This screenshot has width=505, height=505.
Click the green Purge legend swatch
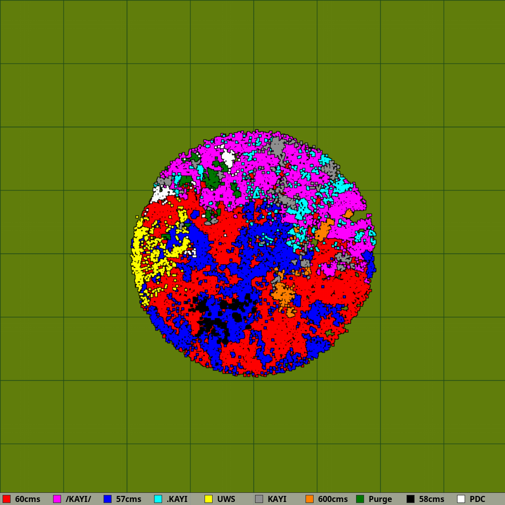360,499
